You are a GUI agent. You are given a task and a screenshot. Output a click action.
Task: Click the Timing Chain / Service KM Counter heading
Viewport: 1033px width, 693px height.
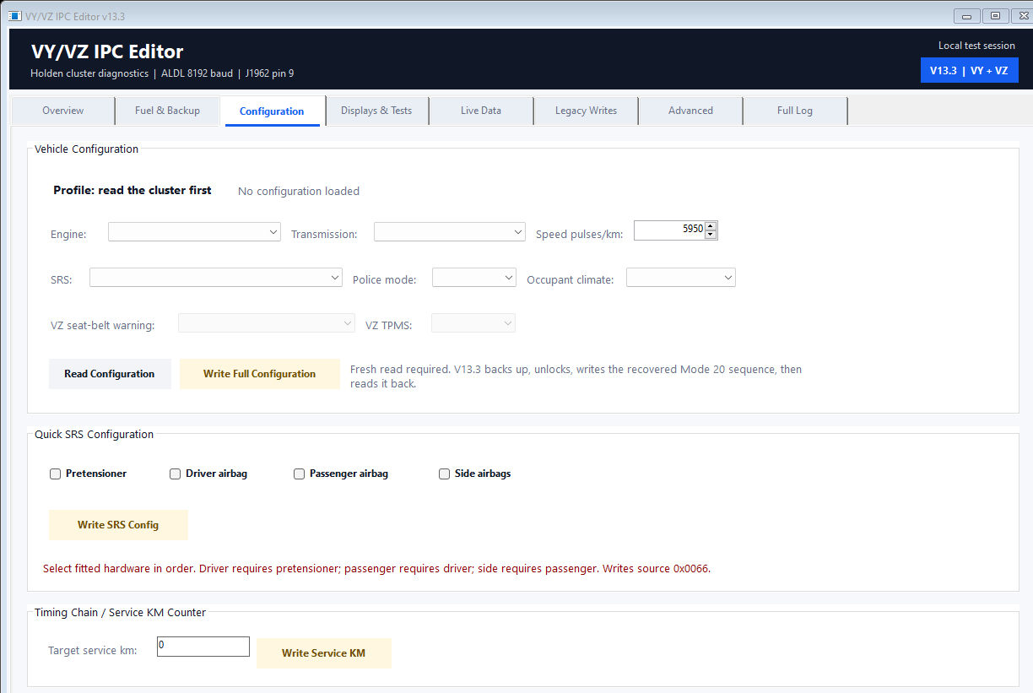pyautogui.click(x=120, y=613)
